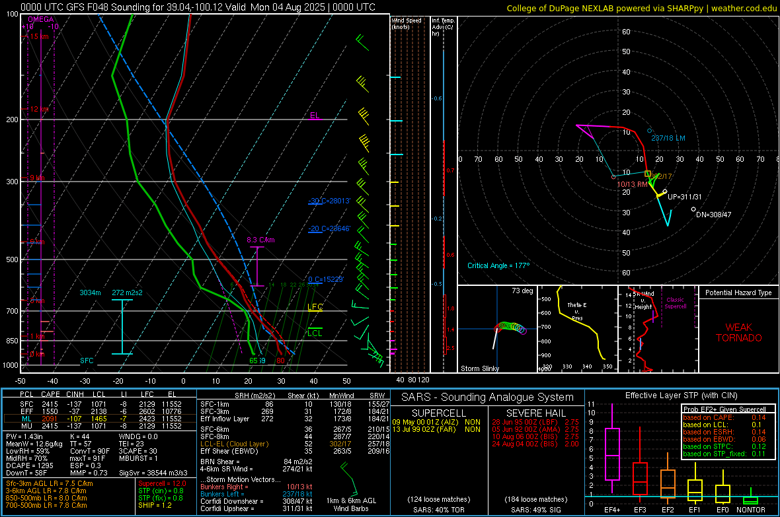780x517 pixels.
Task: Click the Supercell = 12.0 index
Action: click(x=162, y=484)
